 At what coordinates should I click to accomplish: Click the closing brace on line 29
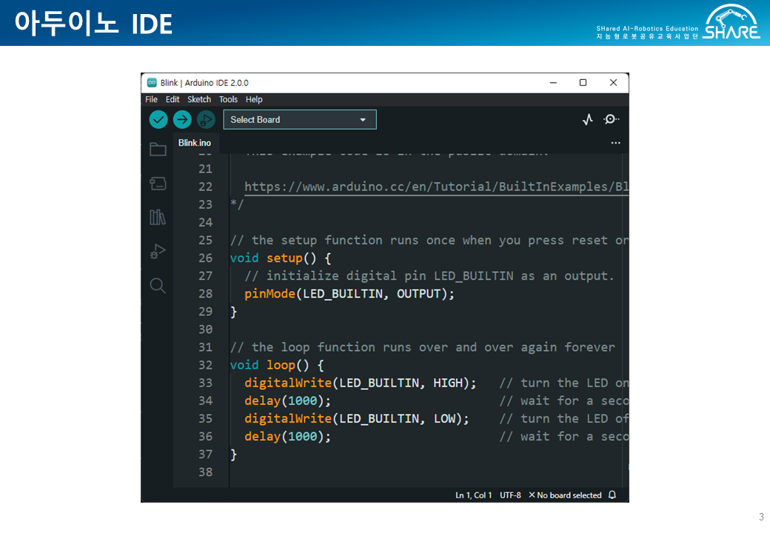pos(234,312)
